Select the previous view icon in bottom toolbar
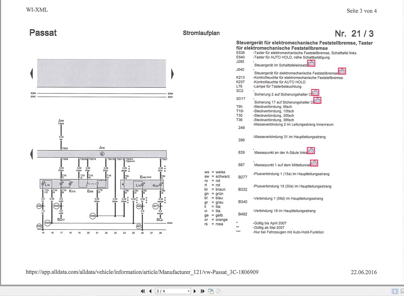Screen dimensions: 404x296 (x=211, y=291)
